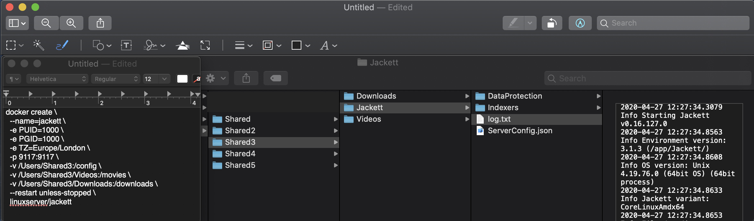
Task: Click the Share button in Preview toolbar
Action: click(x=100, y=23)
